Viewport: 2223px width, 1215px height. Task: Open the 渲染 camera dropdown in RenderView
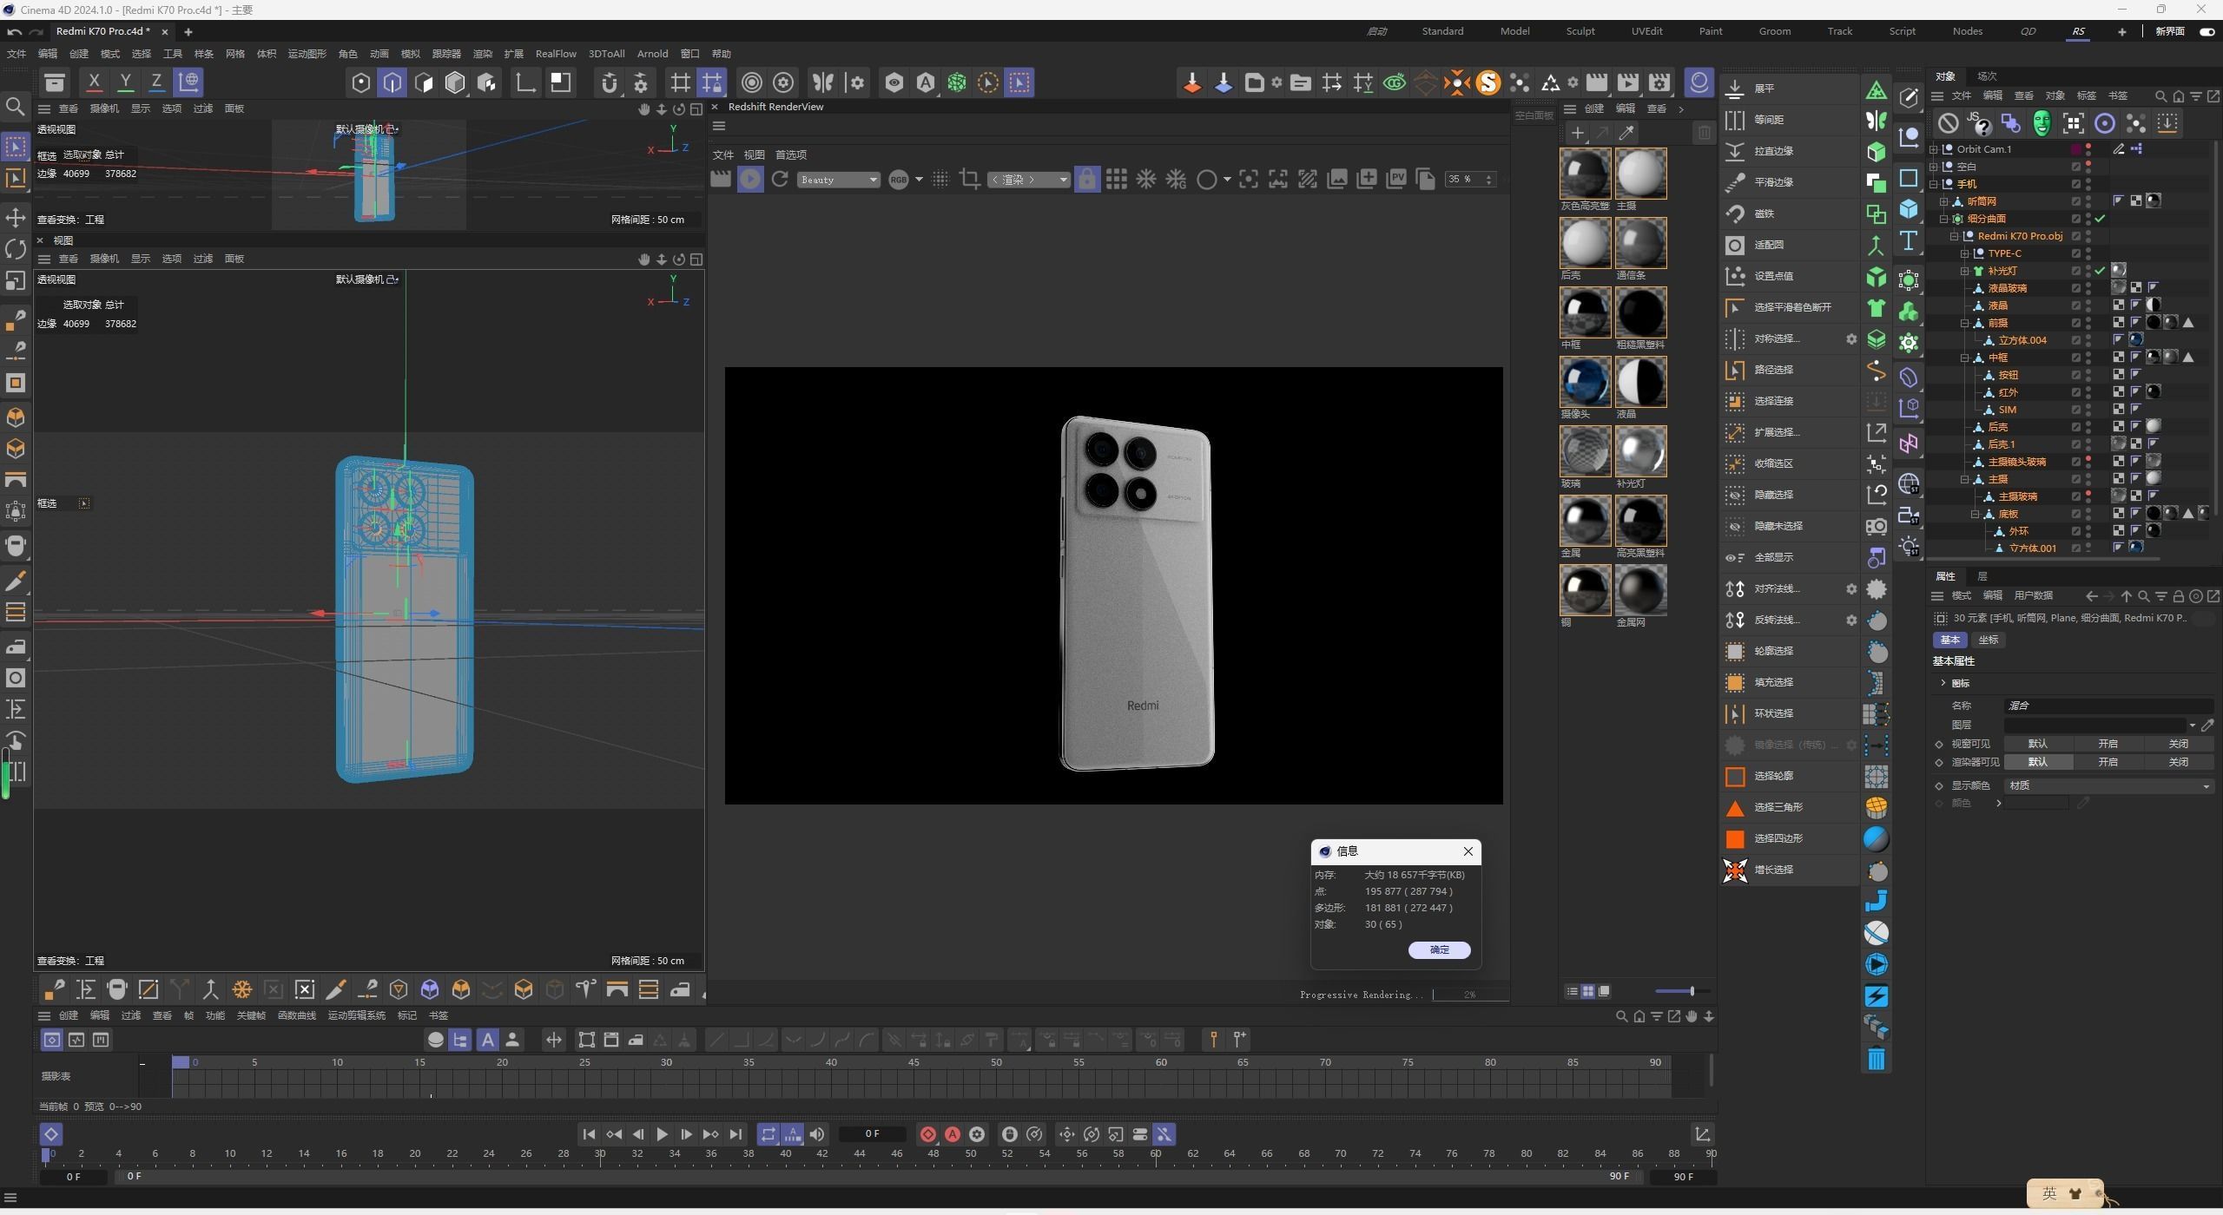pyautogui.click(x=1029, y=180)
